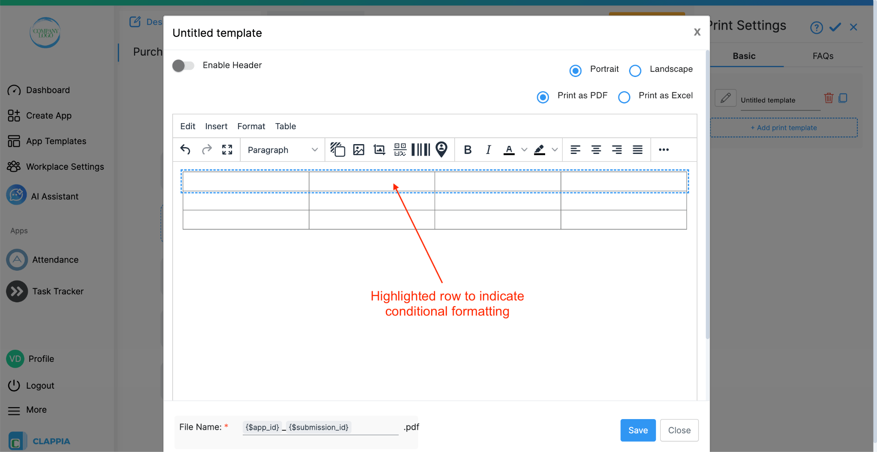Delete Untitled template with trash icon
Image resolution: width=877 pixels, height=452 pixels.
click(829, 98)
